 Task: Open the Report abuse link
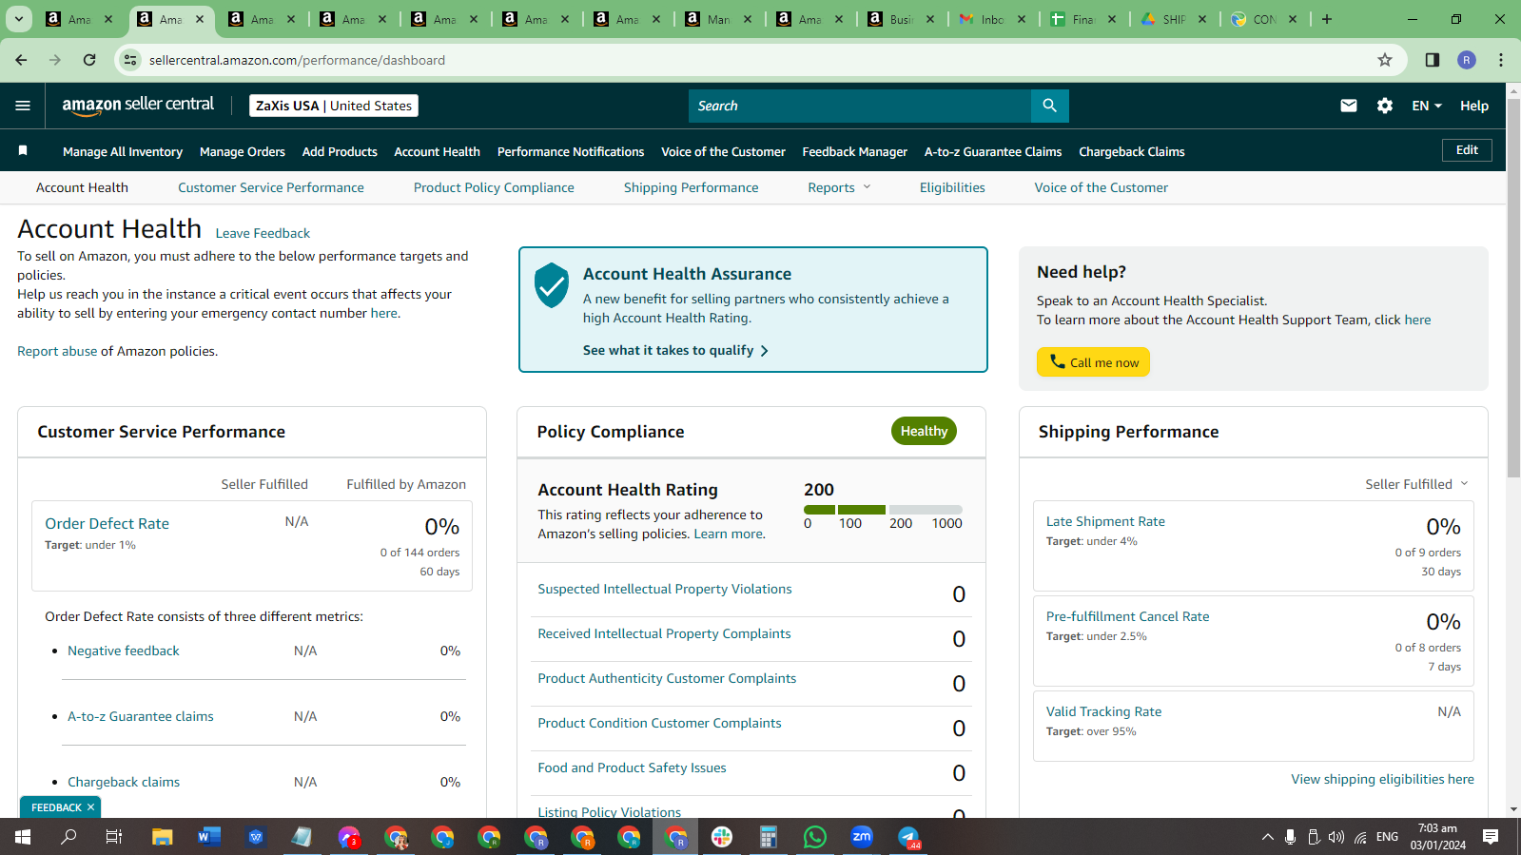pos(57,351)
